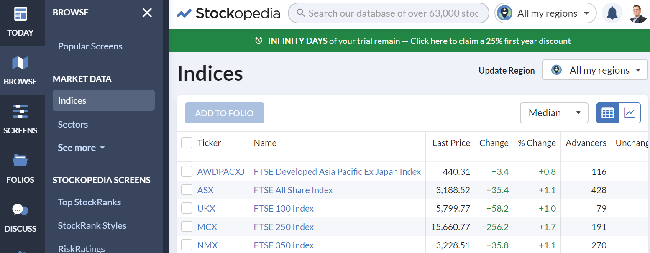Image resolution: width=650 pixels, height=253 pixels.
Task: Sort by Change column
Action: pos(494,143)
